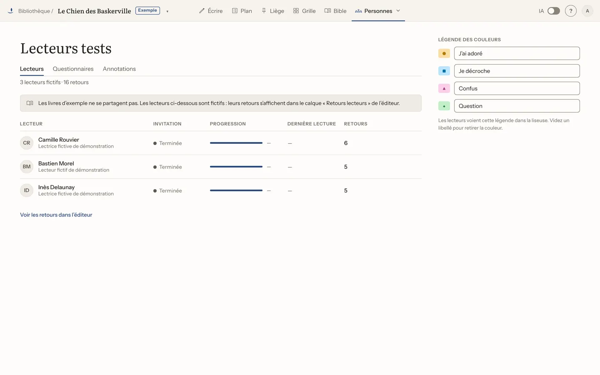Open the Écrire pencil tab
The image size is (600, 375).
[x=211, y=11]
